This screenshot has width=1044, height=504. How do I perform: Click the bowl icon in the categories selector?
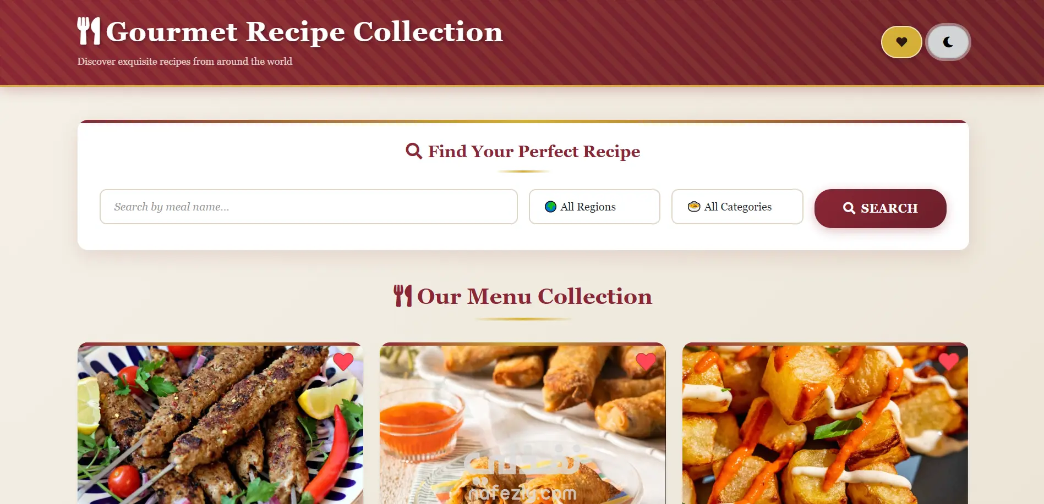point(694,207)
